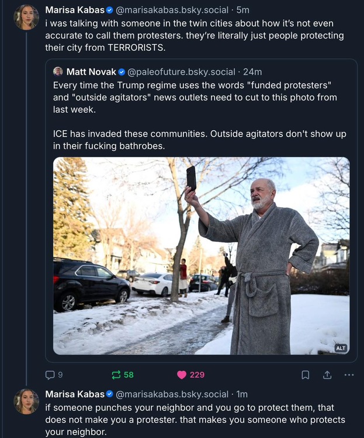
Task: Open the share options icon
Action: click(327, 375)
